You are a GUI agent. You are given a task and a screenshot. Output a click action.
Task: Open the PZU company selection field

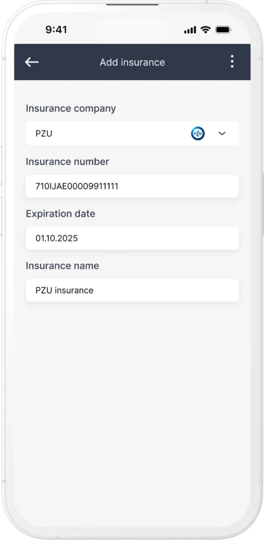click(x=132, y=133)
